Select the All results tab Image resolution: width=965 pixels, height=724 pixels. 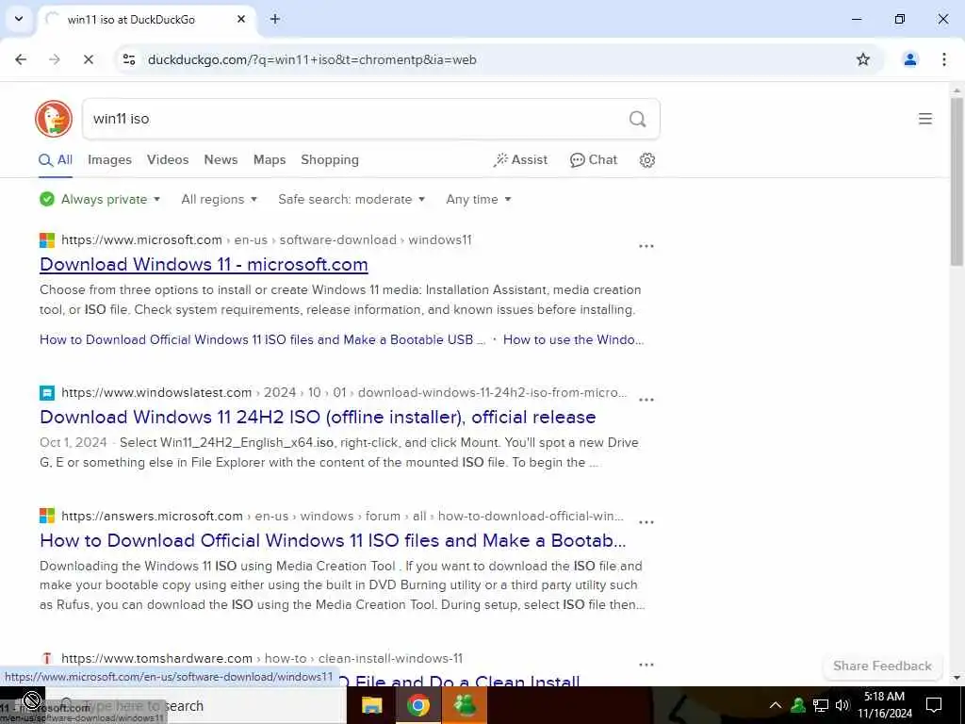[x=56, y=160]
